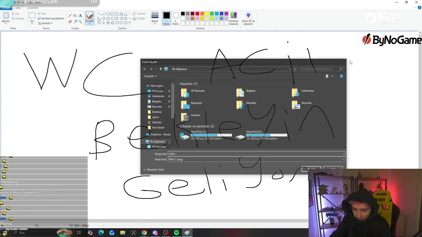Image resolution: width=422 pixels, height=237 pixels.
Task: Open the Doldur fill dropdown
Action: (140, 18)
